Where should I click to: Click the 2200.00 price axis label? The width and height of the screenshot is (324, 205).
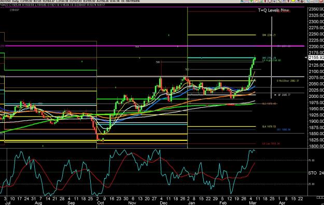point(316,47)
